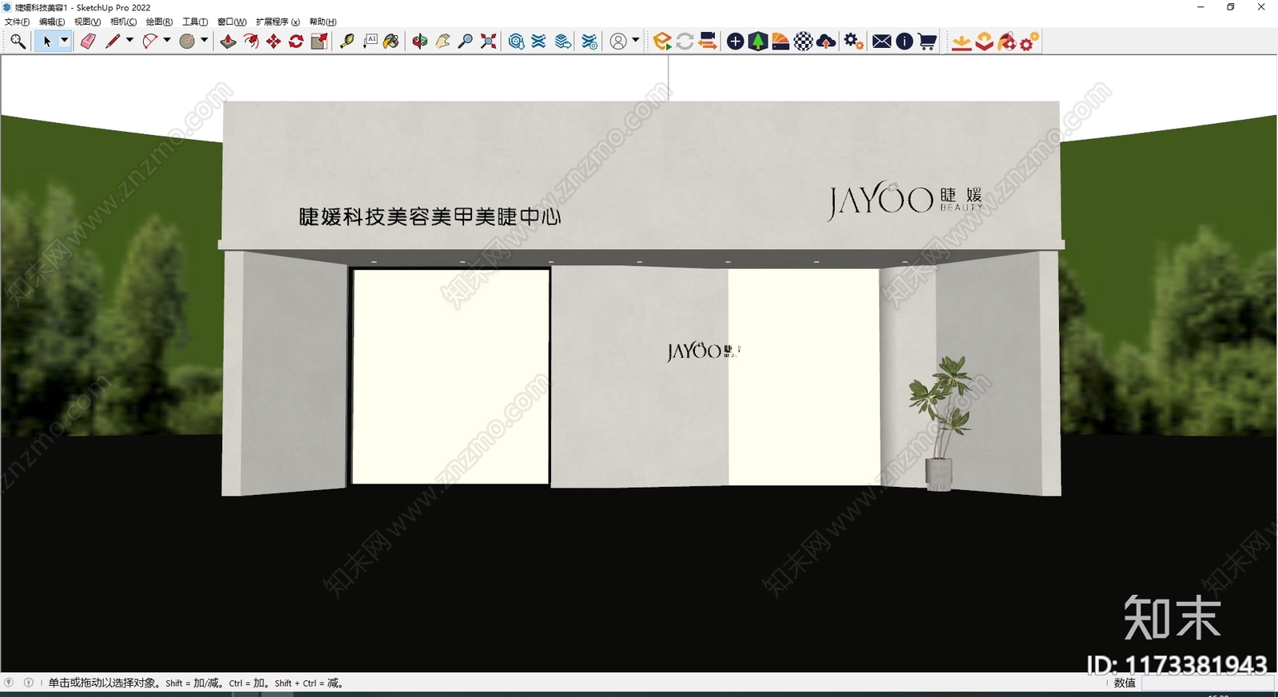Image resolution: width=1278 pixels, height=697 pixels.
Task: Open the 编辑(E) menu
Action: [x=52, y=22]
